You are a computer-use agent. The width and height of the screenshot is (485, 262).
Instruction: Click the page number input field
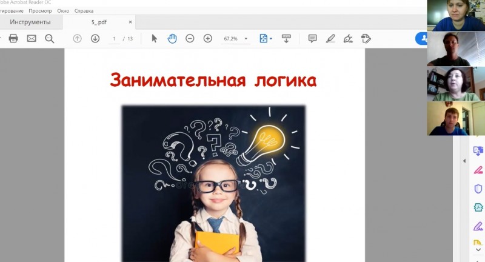click(x=114, y=39)
